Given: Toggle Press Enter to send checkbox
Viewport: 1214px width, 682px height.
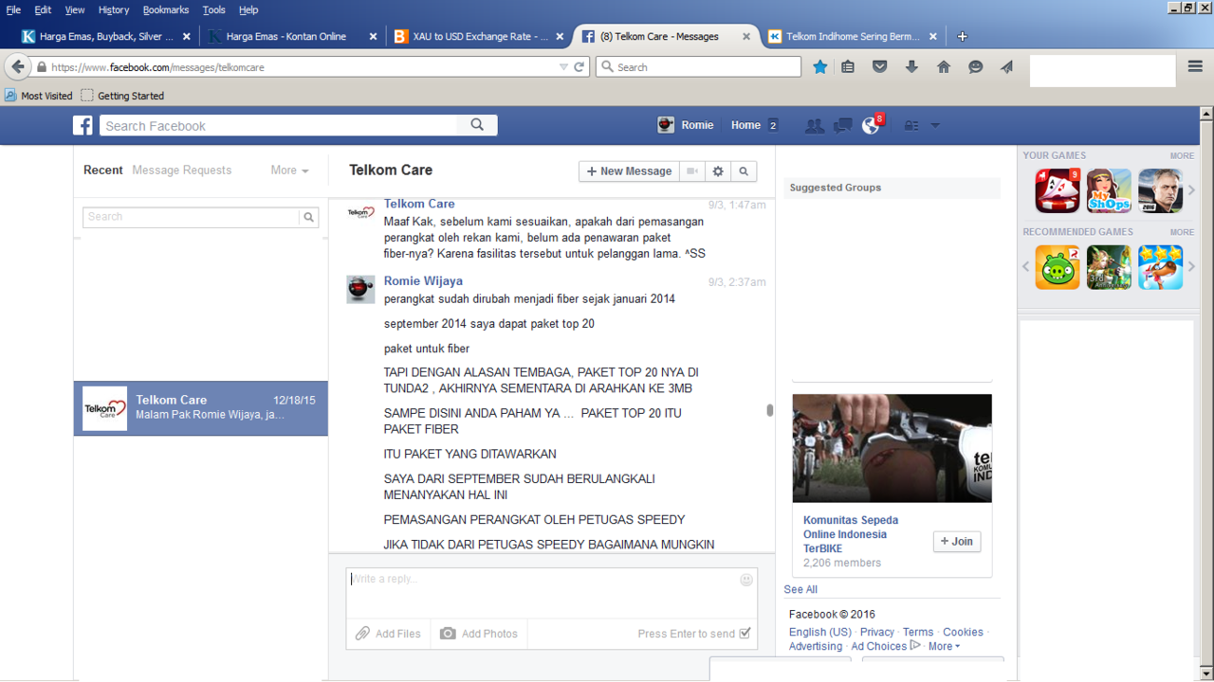Looking at the screenshot, I should (x=745, y=634).
